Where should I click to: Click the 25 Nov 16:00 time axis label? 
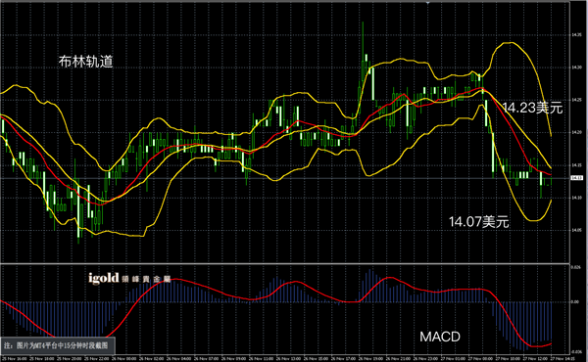15,359
